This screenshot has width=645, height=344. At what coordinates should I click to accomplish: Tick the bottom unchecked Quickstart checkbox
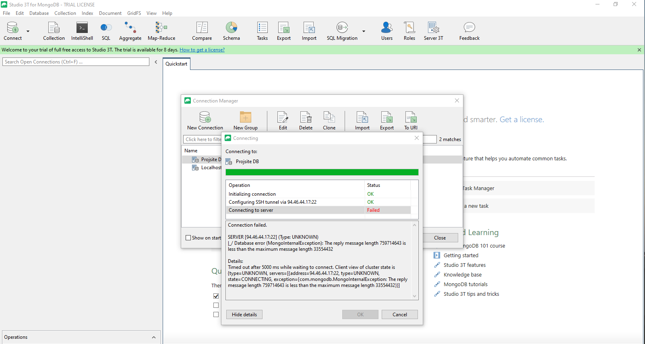click(216, 315)
